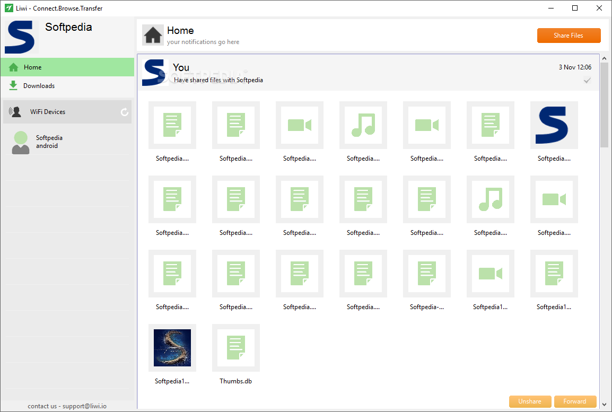
Task: Click the scrollbar up arrow
Action: click(604, 58)
